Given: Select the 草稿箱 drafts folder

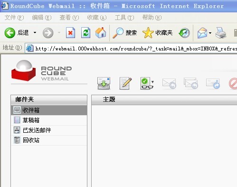Looking at the screenshot, I should tap(49, 120).
